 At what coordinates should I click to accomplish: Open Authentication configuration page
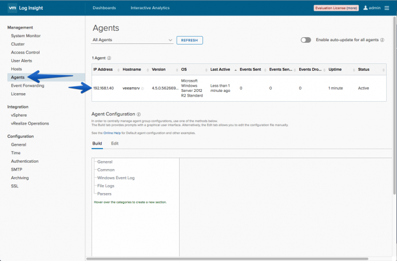pyautogui.click(x=25, y=161)
